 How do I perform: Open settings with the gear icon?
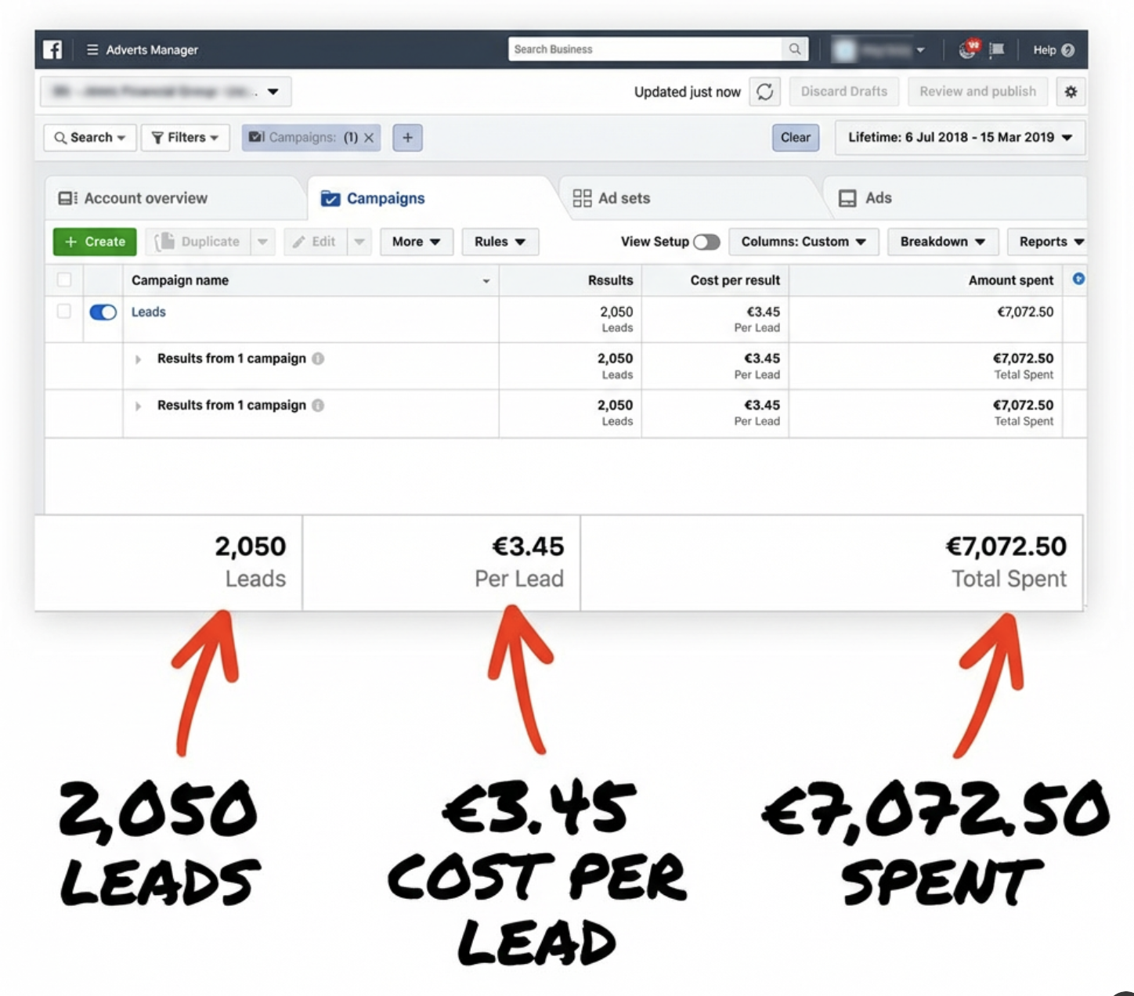click(x=1071, y=92)
